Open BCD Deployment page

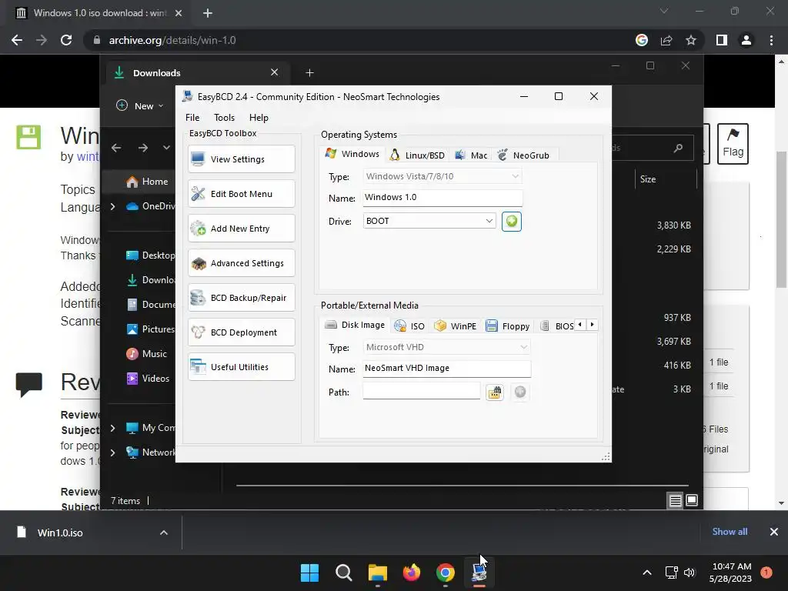[x=241, y=332]
